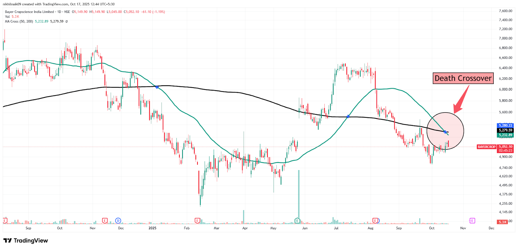Viewport: 518px width, 249px height.
Task: Click the TradingView logo at bottom left
Action: click(x=26, y=241)
